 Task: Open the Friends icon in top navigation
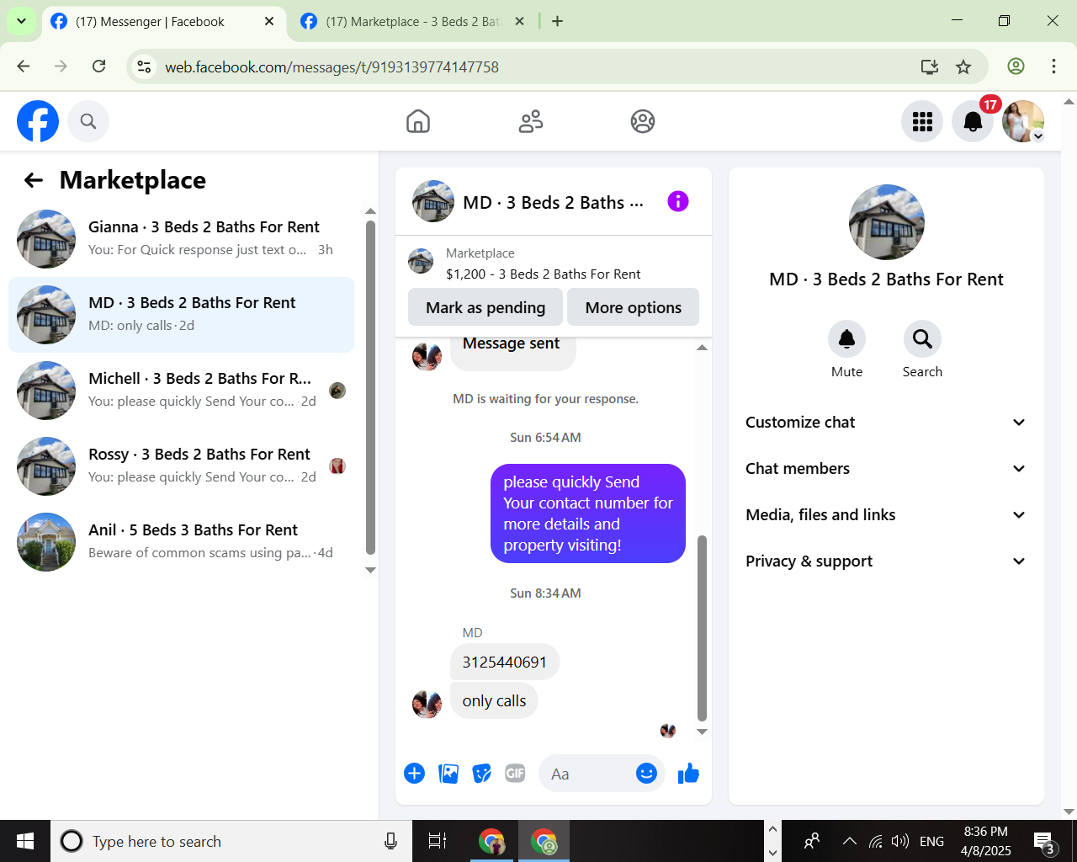click(x=531, y=121)
